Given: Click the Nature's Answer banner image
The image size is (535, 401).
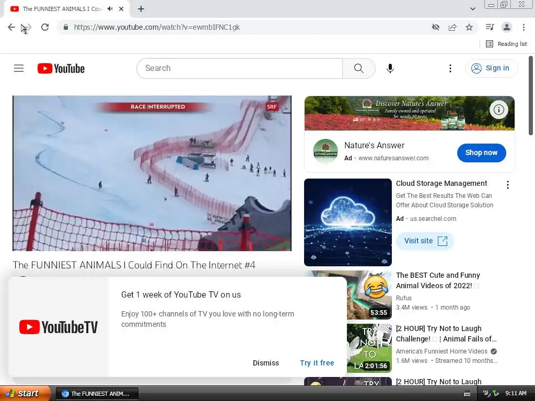Looking at the screenshot, I should 409,113.
